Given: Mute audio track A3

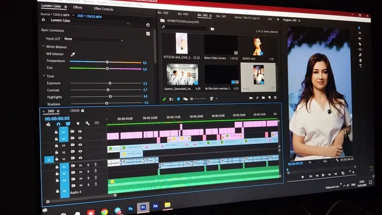Looking at the screenshot, I should [x=81, y=179].
